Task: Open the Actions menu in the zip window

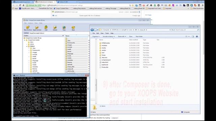Action: (31, 23)
